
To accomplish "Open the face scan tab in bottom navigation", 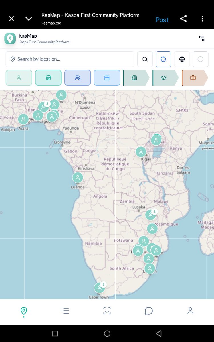I will coord(107,311).
